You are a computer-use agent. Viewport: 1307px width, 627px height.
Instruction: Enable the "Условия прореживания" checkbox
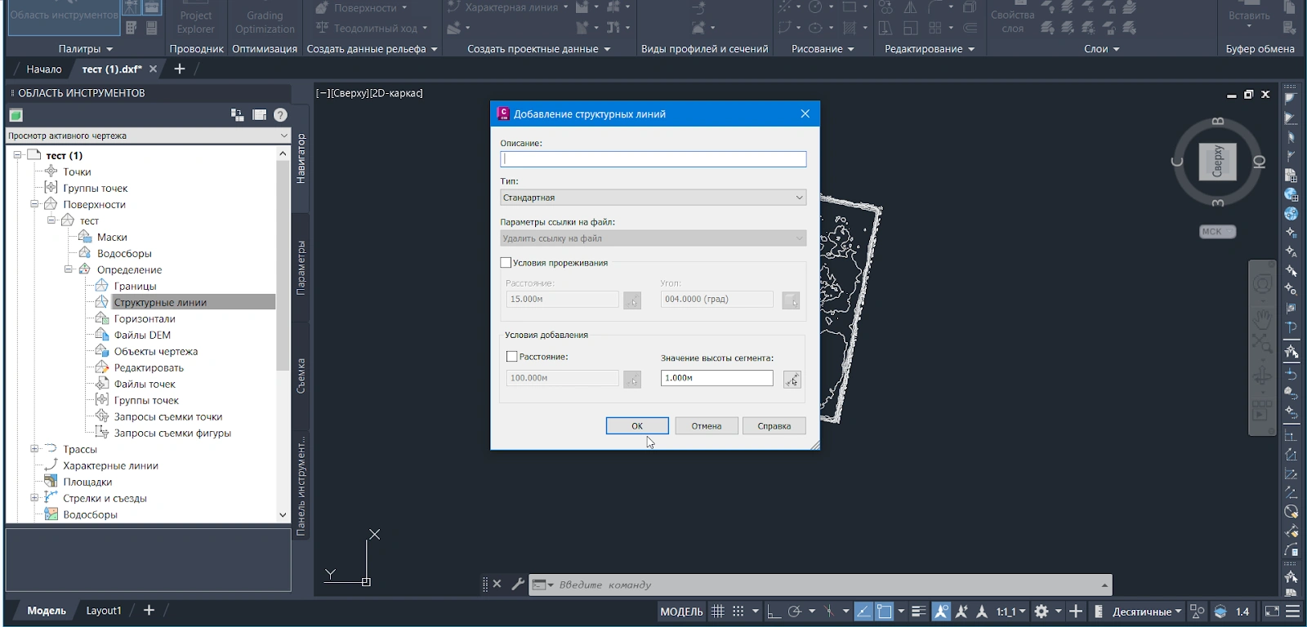tap(506, 263)
